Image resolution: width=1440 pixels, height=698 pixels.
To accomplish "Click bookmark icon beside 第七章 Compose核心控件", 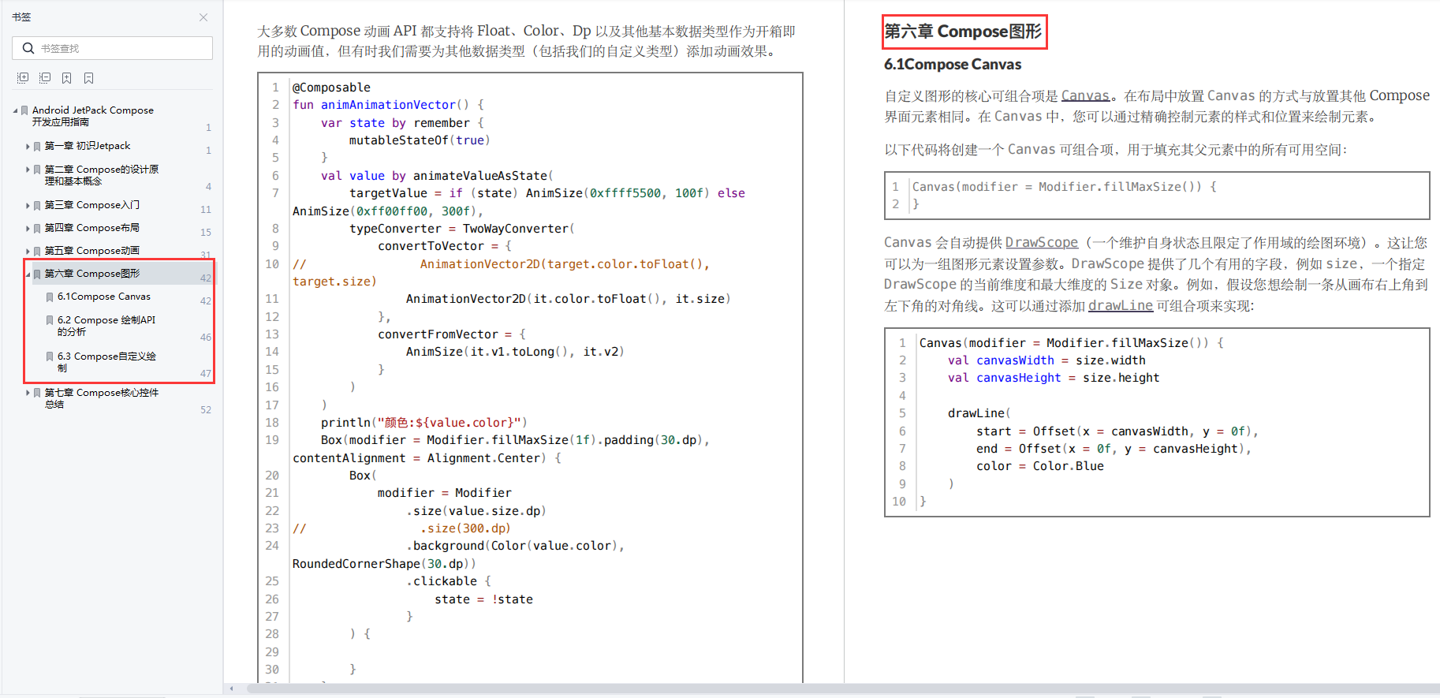I will click(x=37, y=394).
